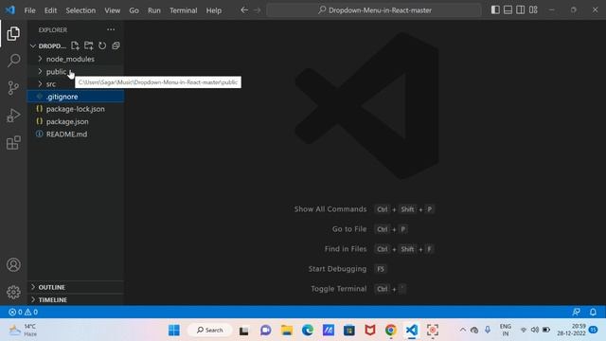This screenshot has width=606, height=341.
Task: Open the Go menu
Action: [x=134, y=10]
